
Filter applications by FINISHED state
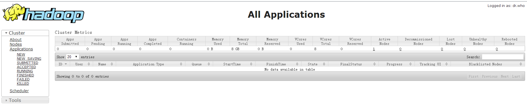(25, 75)
